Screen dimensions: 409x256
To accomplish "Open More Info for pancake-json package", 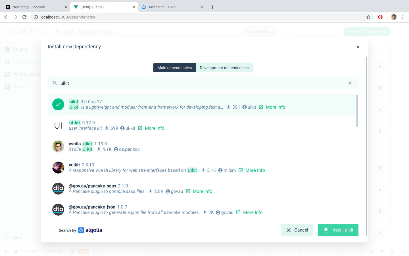I will [x=253, y=212].
